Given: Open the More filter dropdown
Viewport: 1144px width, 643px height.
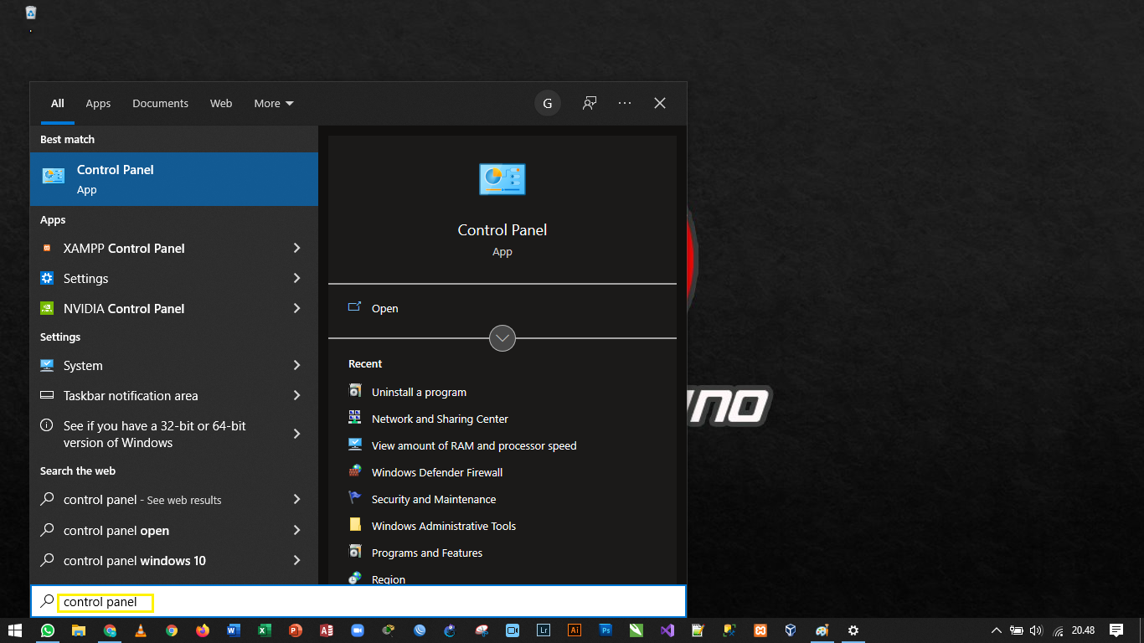Looking at the screenshot, I should [x=274, y=103].
